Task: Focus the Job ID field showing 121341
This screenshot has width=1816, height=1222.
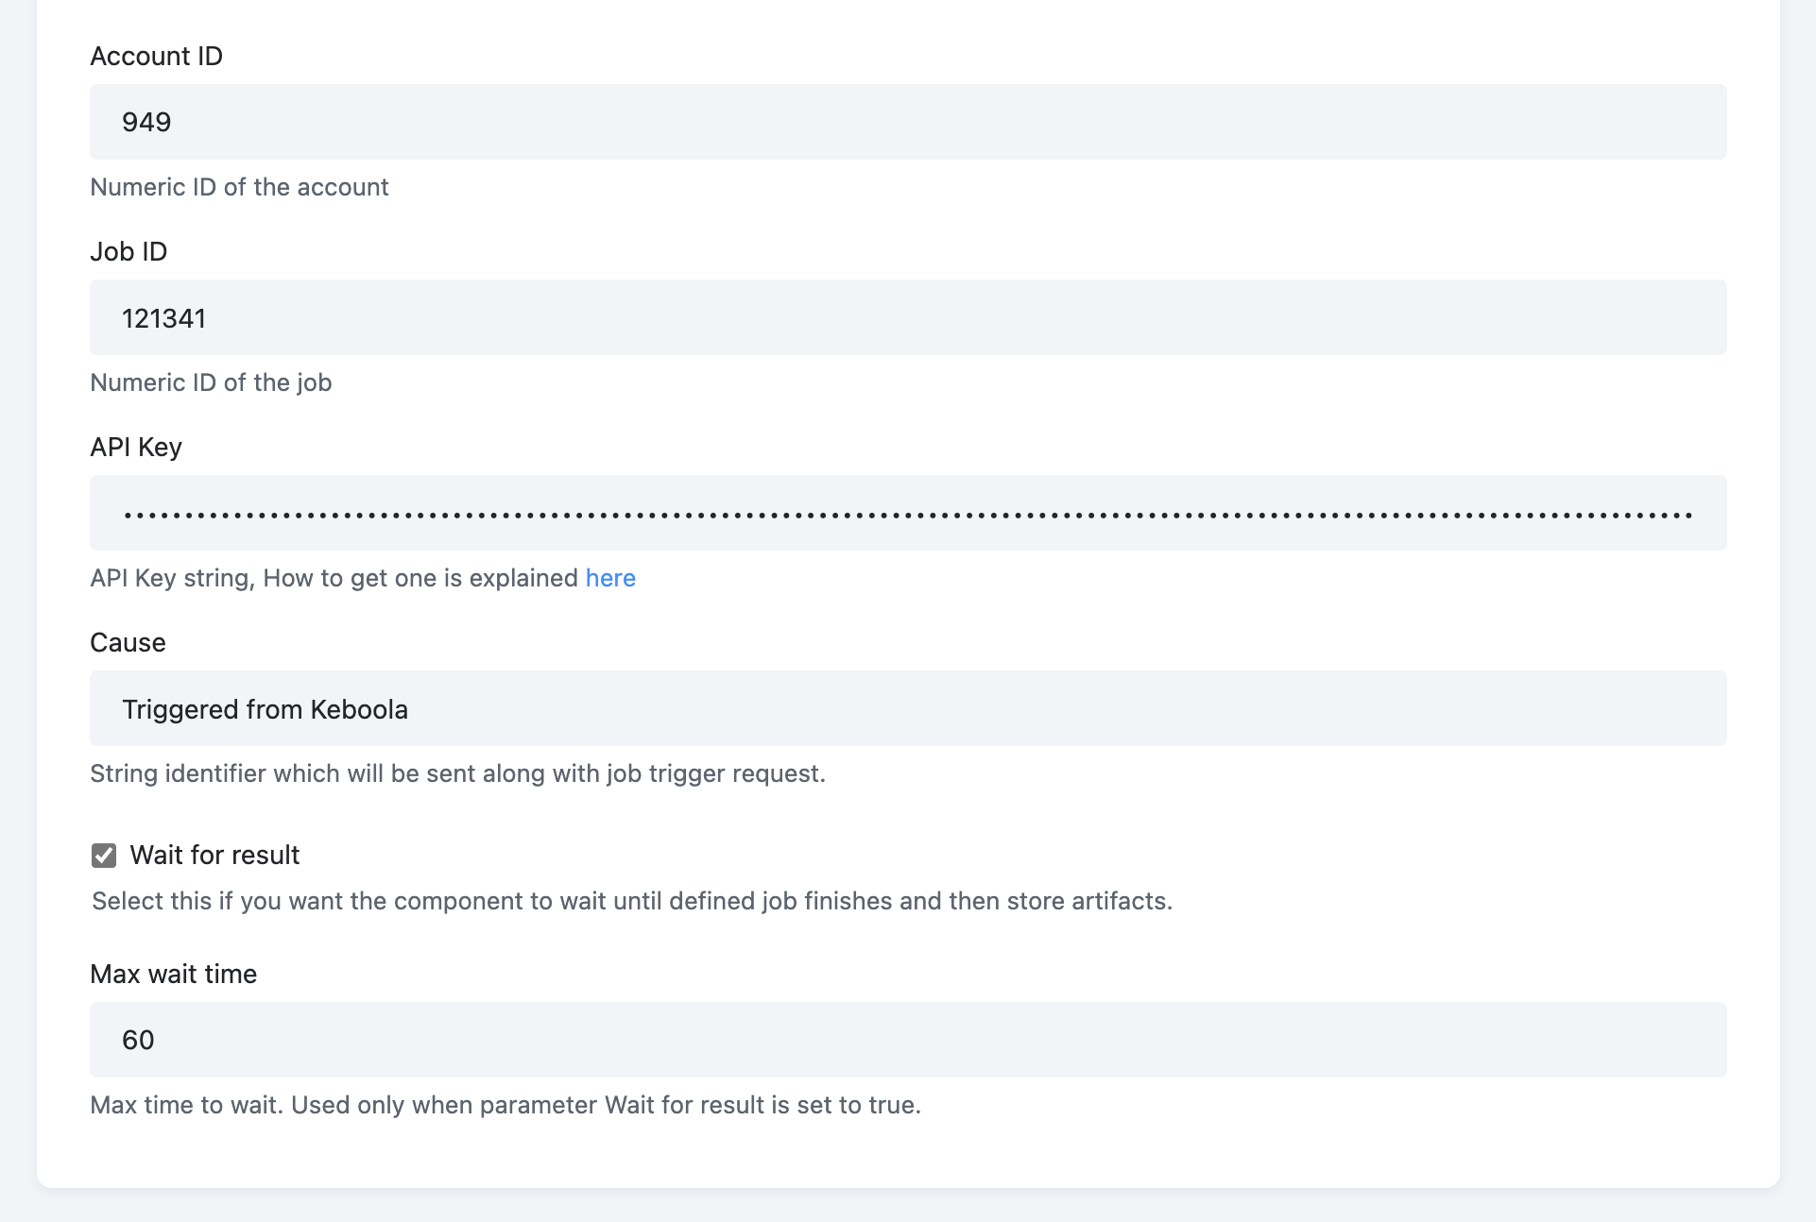Action: (908, 317)
